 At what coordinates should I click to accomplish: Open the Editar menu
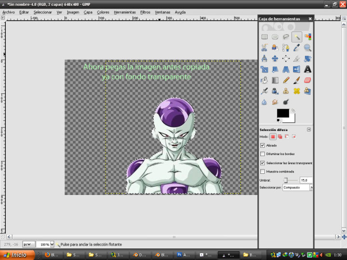(24, 13)
